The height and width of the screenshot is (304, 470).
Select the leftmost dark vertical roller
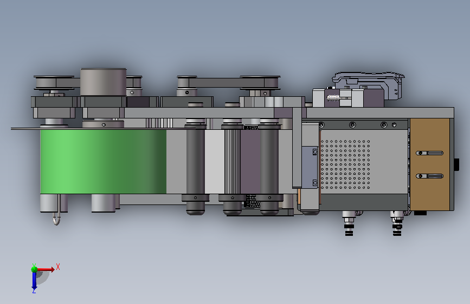coord(196,168)
